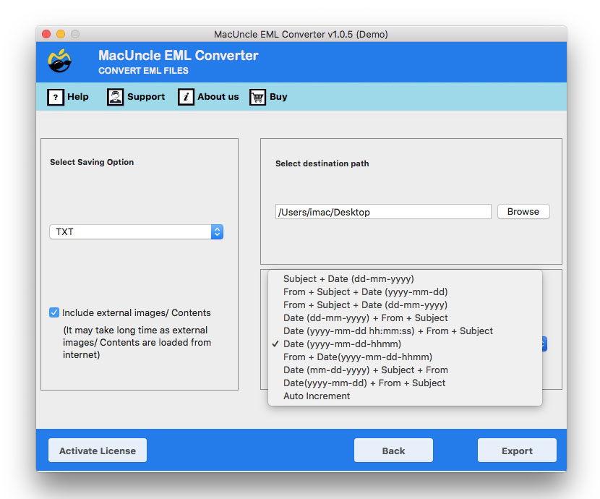Screen dimensions: 600x499
Task: Select Date (dd-mm-yyyy) + From + Subject
Action: click(x=365, y=317)
